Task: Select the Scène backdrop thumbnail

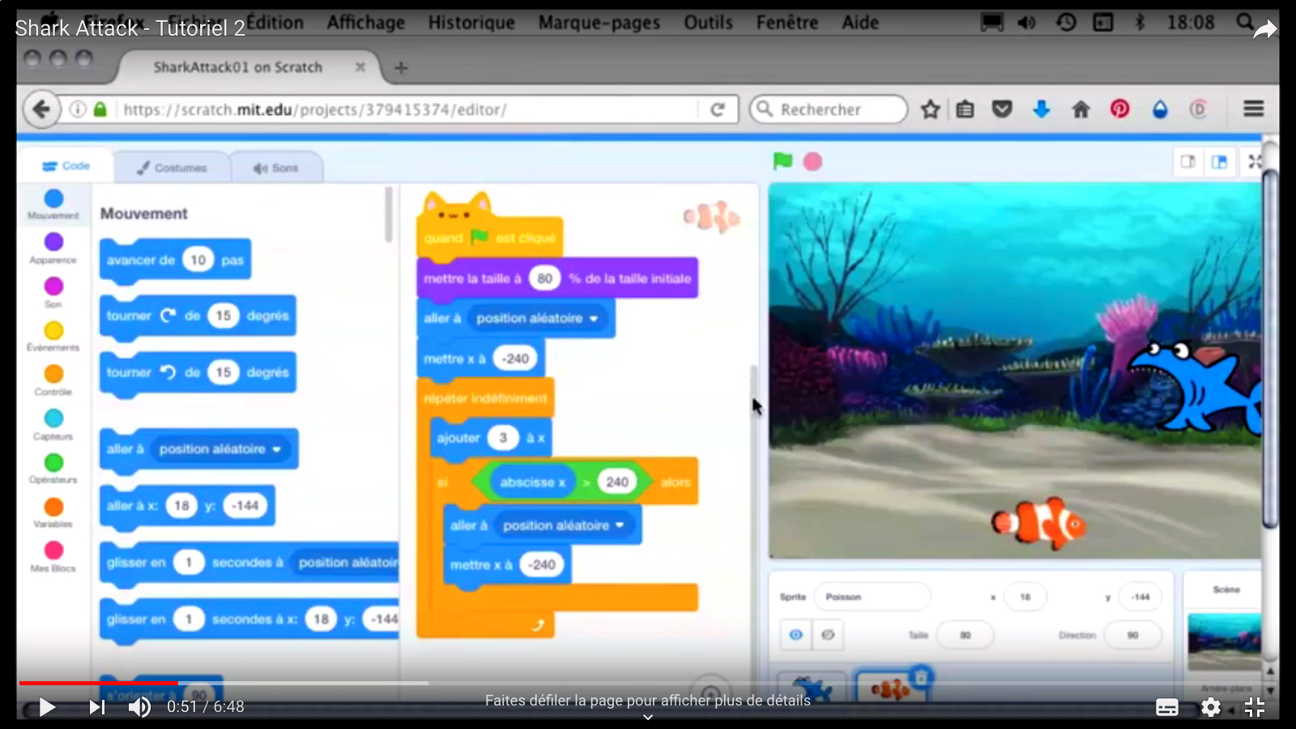Action: click(1224, 642)
